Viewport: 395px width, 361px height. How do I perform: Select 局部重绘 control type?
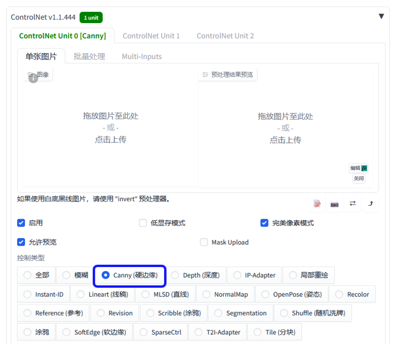point(309,275)
